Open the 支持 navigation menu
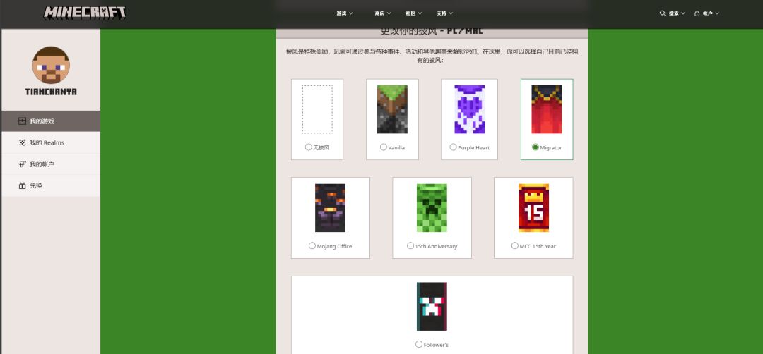Viewport: 763px width, 354px height. (x=445, y=13)
